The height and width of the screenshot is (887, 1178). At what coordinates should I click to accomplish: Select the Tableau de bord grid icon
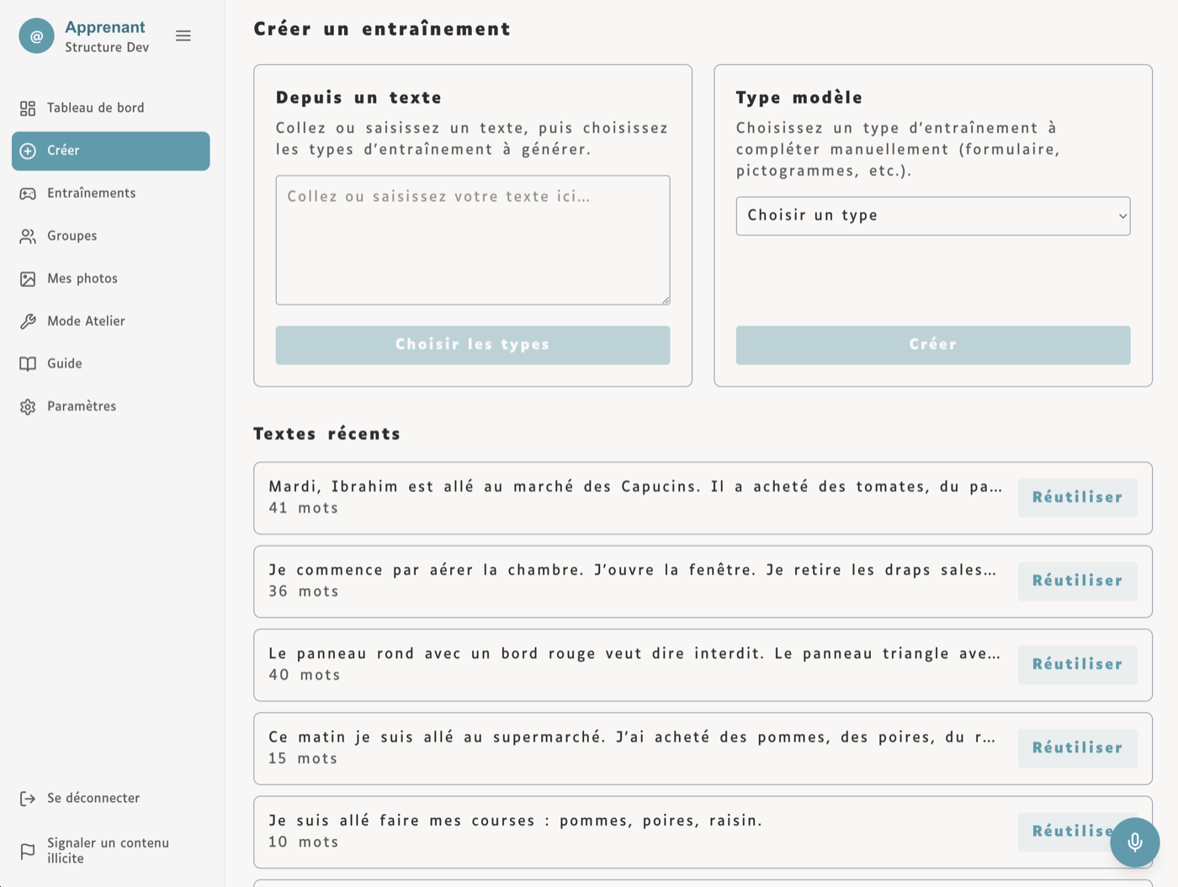(x=28, y=108)
